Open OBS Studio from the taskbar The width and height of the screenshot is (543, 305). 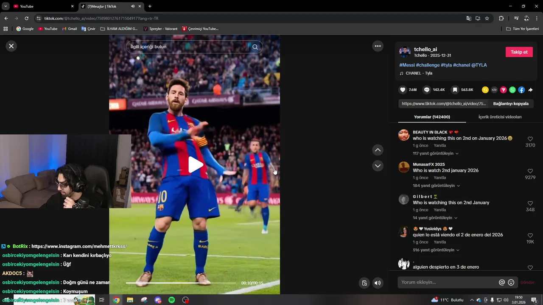tap(186, 300)
